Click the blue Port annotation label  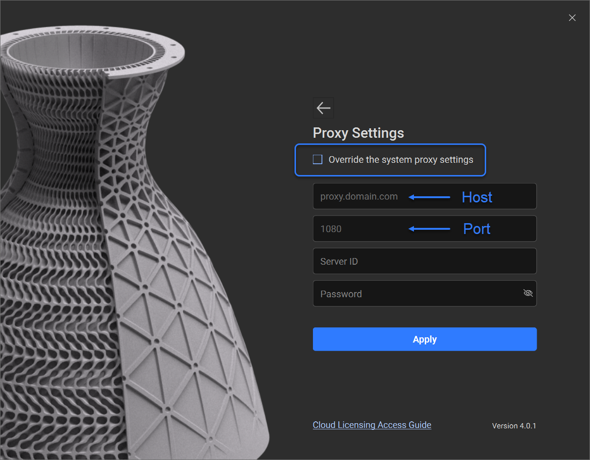point(477,229)
